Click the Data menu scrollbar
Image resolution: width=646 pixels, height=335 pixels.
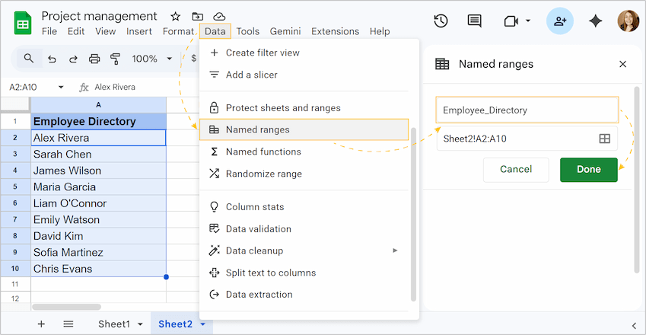[413, 214]
